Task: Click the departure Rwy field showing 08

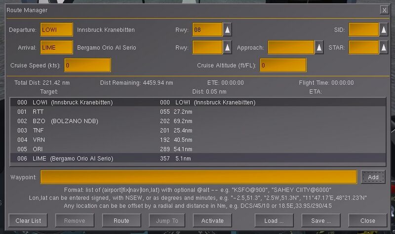Action: (x=207, y=30)
